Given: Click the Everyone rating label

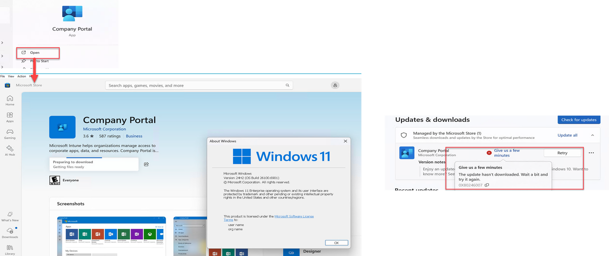Looking at the screenshot, I should [70, 180].
